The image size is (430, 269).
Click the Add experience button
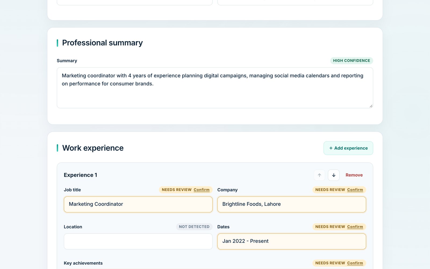(348, 148)
